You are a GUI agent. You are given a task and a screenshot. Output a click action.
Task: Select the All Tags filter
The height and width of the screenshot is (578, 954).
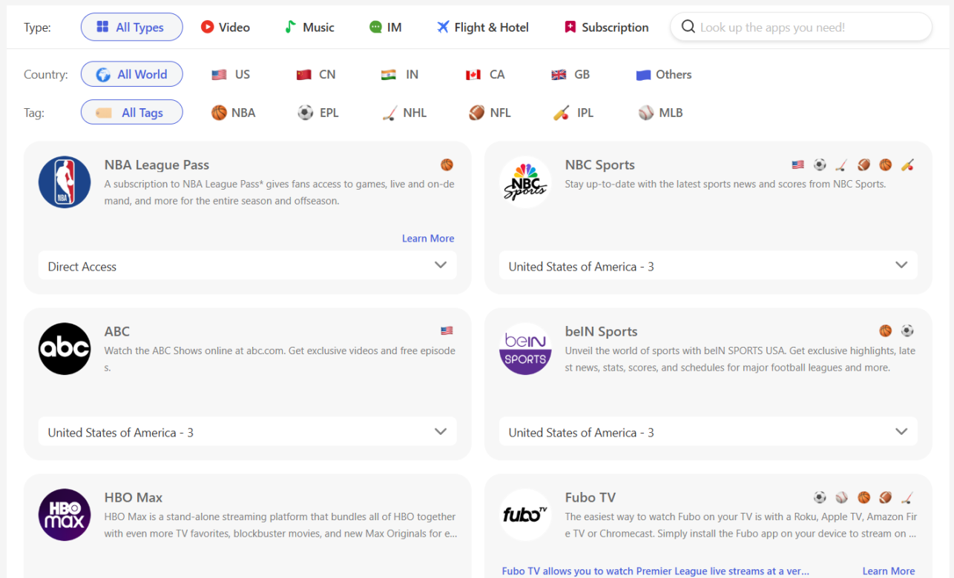pyautogui.click(x=132, y=113)
